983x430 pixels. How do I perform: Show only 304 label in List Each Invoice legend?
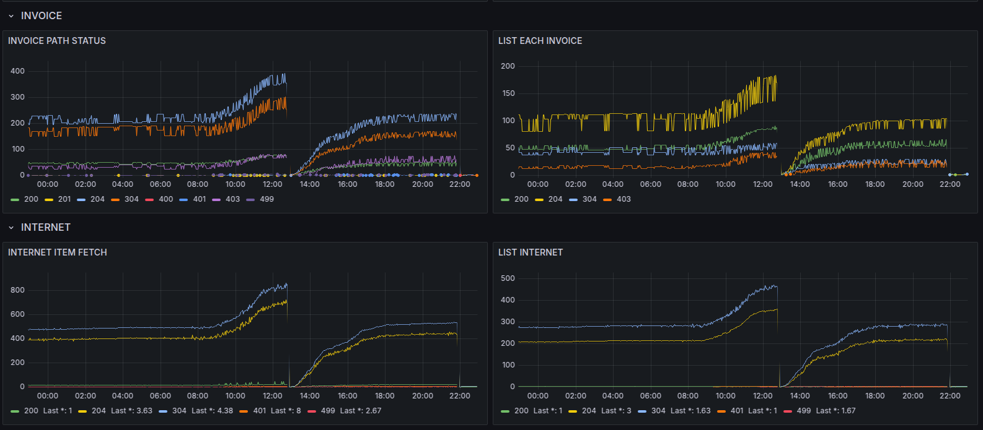pos(589,199)
